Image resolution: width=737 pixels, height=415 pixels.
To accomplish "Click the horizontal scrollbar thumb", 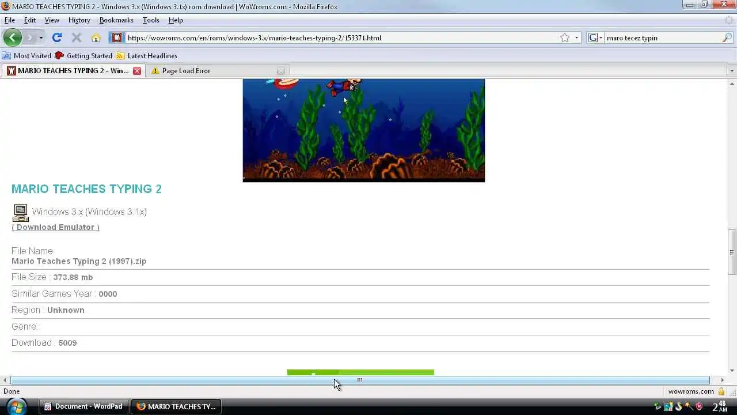I will [x=360, y=380].
